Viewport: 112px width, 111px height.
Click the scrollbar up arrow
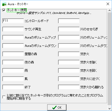tap(109, 10)
